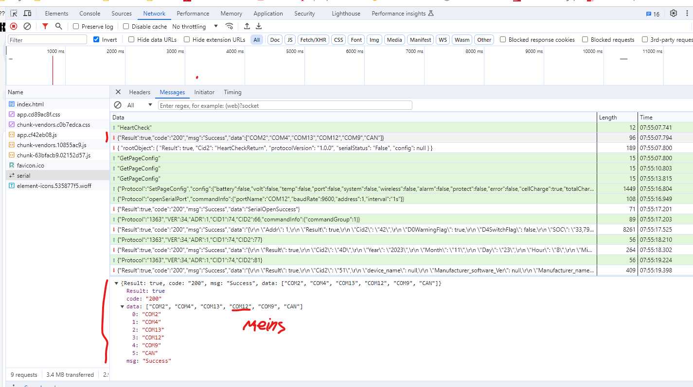This screenshot has height=387, width=693.
Task: Toggle the red filter funnel icon
Action: pos(45,26)
